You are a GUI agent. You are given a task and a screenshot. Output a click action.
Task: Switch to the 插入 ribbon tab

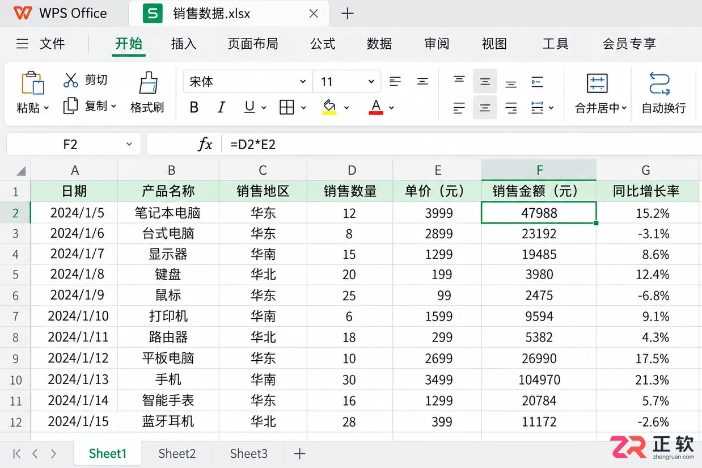pyautogui.click(x=184, y=44)
